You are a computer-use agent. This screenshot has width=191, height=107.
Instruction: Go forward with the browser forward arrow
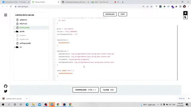click(x=7, y=7)
